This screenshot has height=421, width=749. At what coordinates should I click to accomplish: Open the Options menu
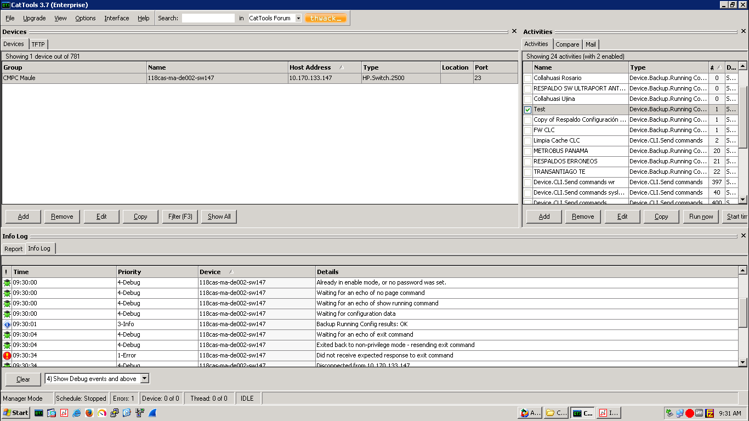(x=86, y=18)
